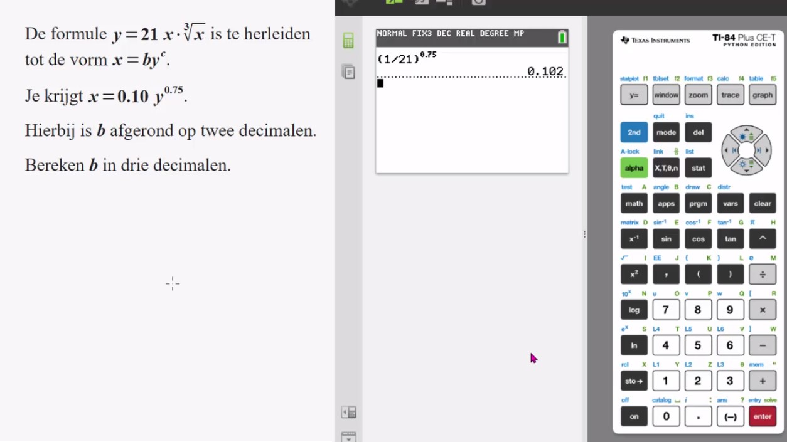Click the number 0 key
The image size is (787, 442).
point(666,416)
